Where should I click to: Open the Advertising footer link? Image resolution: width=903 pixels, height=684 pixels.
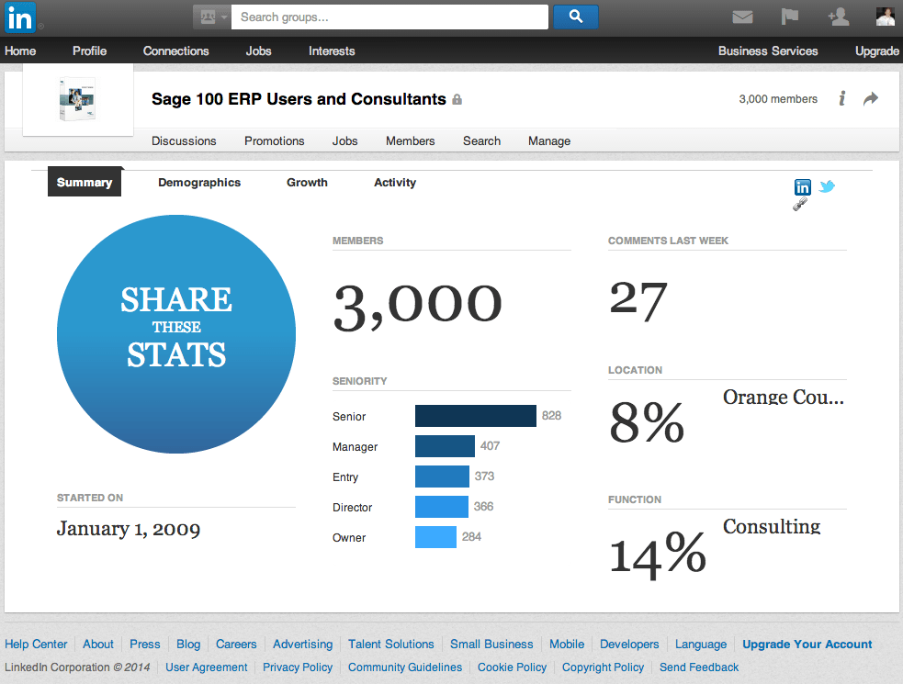302,645
